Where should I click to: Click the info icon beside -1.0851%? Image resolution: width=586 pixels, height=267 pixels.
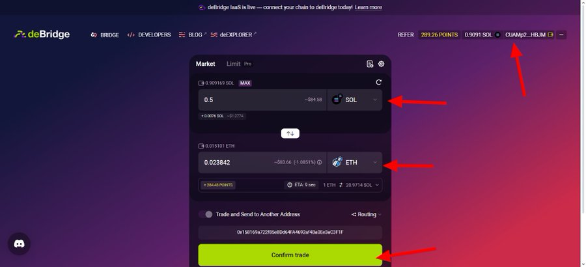(320, 162)
